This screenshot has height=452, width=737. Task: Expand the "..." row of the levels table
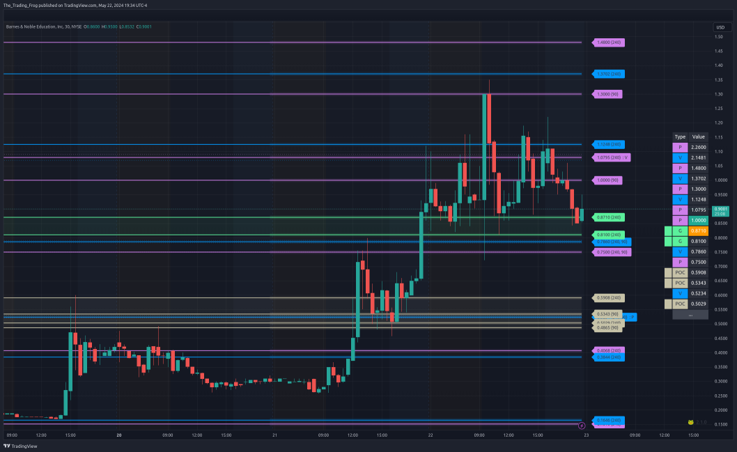(x=690, y=315)
